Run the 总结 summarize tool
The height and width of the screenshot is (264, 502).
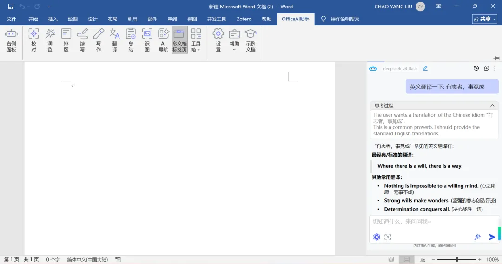(131, 40)
